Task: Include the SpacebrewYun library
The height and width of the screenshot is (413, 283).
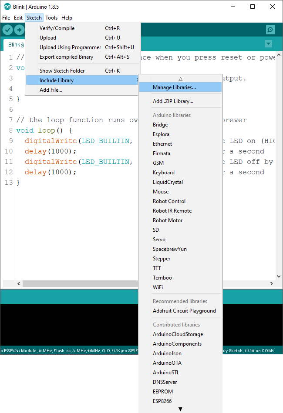Action: click(180, 249)
